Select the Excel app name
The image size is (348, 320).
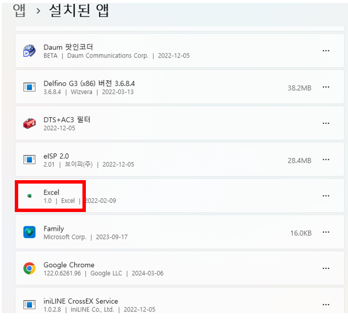[x=51, y=192]
